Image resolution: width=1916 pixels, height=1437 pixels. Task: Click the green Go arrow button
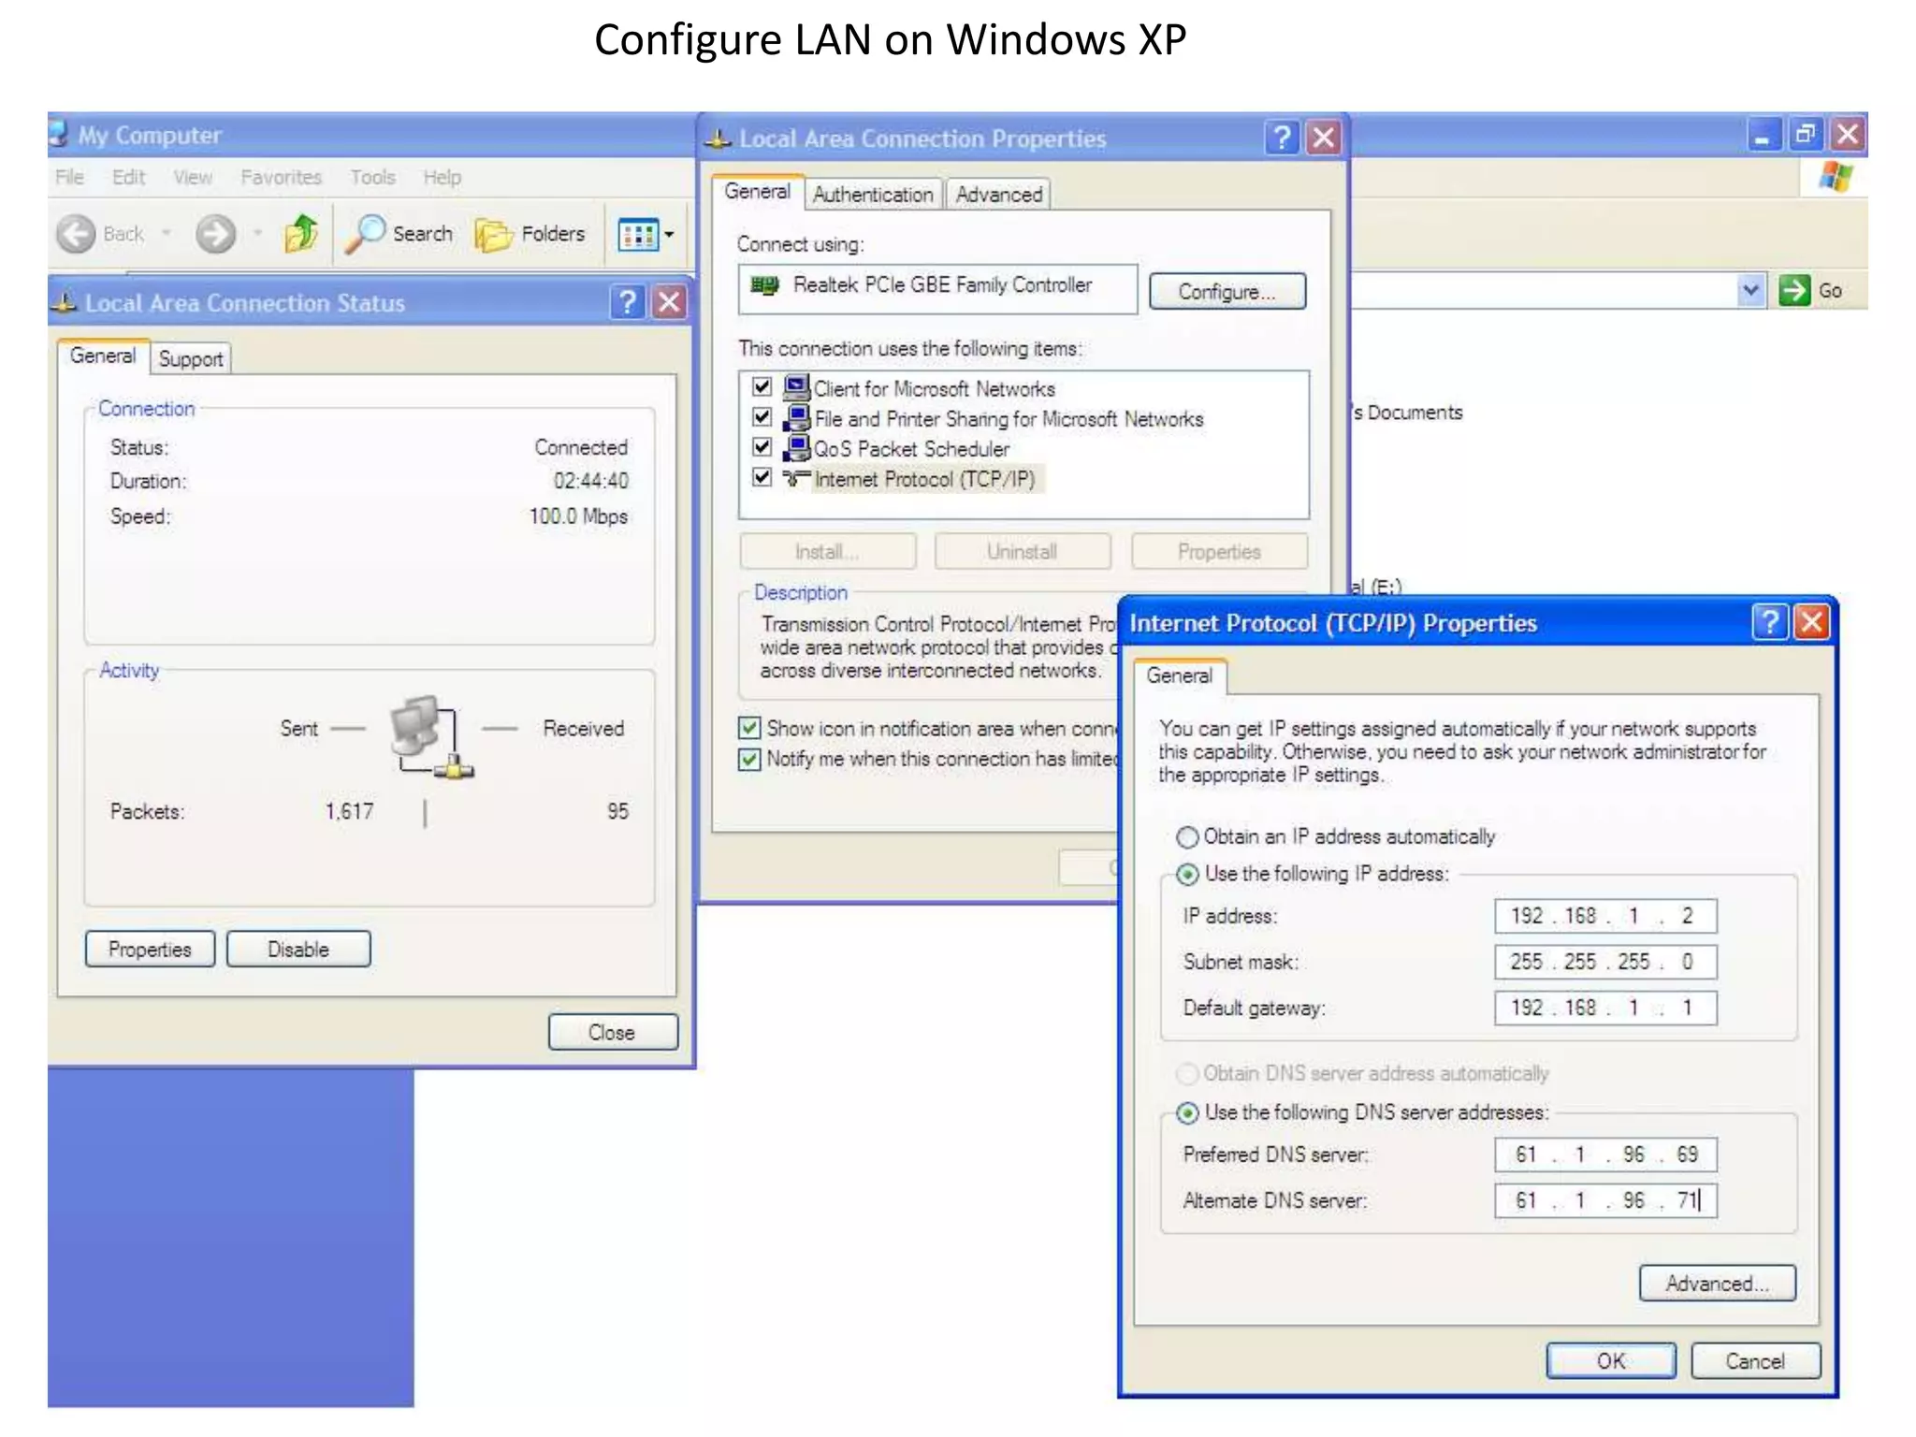click(x=1794, y=291)
